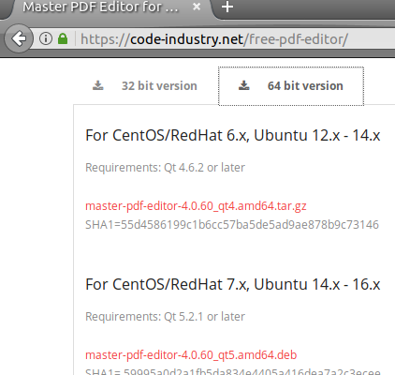395x375 pixels.
Task: Download master-pdf-editor-4.0.60_qt5.amd64.deb
Action: (x=191, y=355)
